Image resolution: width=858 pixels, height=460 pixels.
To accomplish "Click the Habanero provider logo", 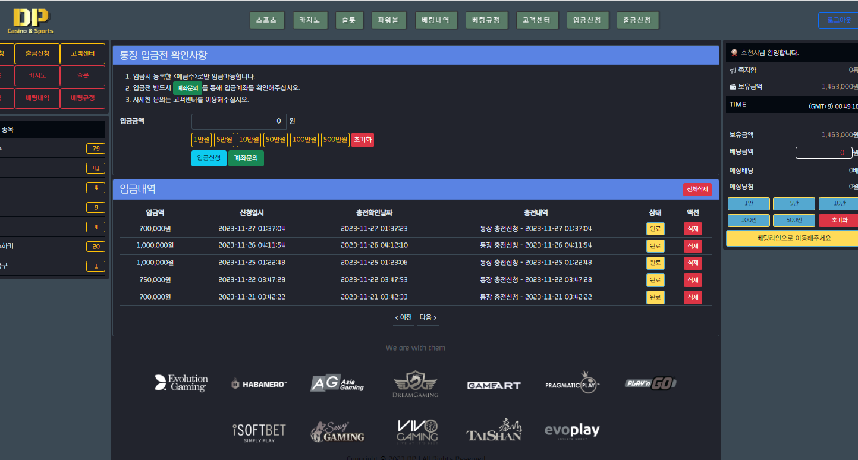I will [x=259, y=385].
